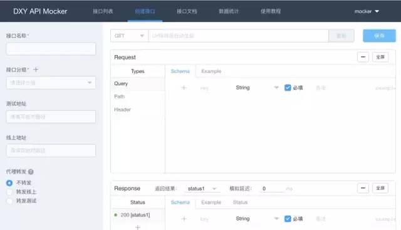The image size is (401, 230).
Task: Open the first navigation menu item
Action: pos(103,11)
